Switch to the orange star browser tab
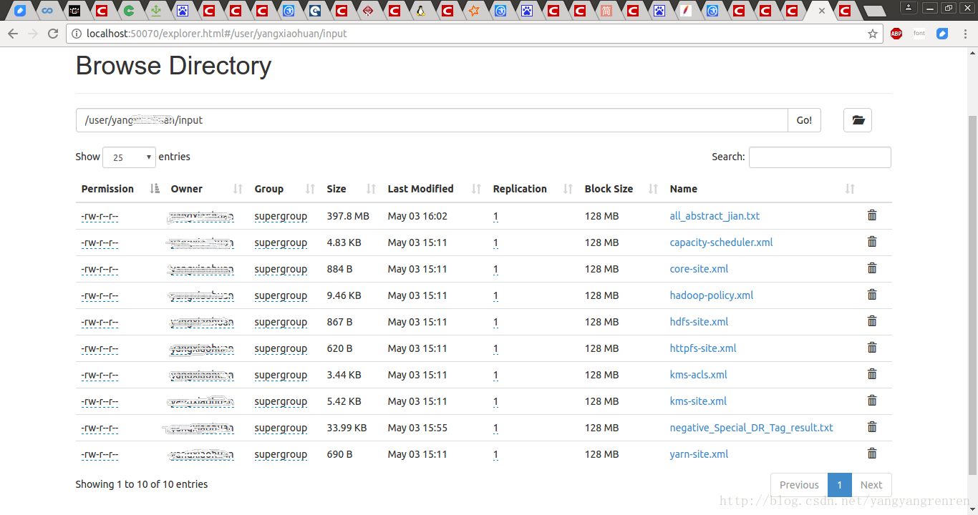 pyautogui.click(x=474, y=11)
